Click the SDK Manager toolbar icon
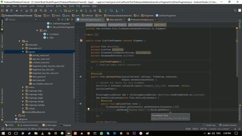 117,11
